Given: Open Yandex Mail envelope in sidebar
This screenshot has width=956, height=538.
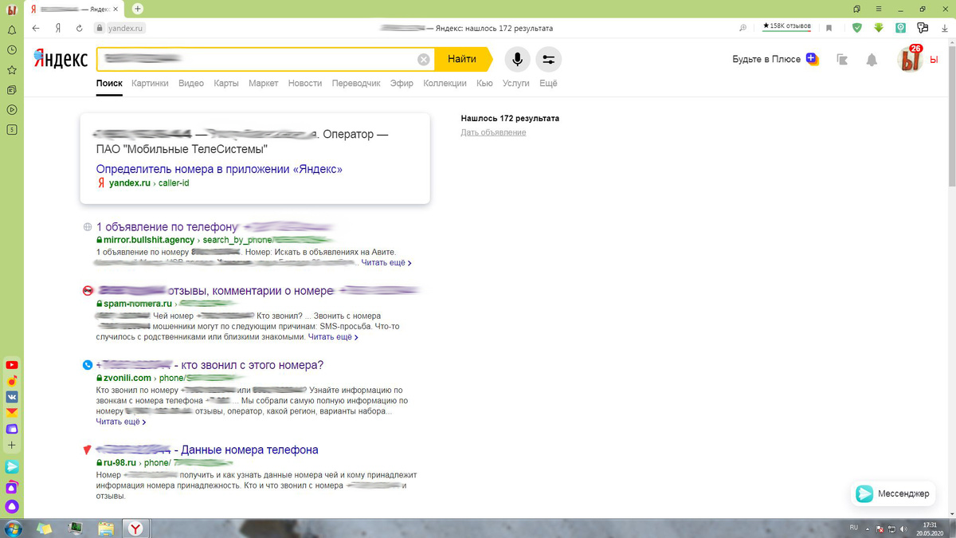Looking at the screenshot, I should (x=12, y=413).
